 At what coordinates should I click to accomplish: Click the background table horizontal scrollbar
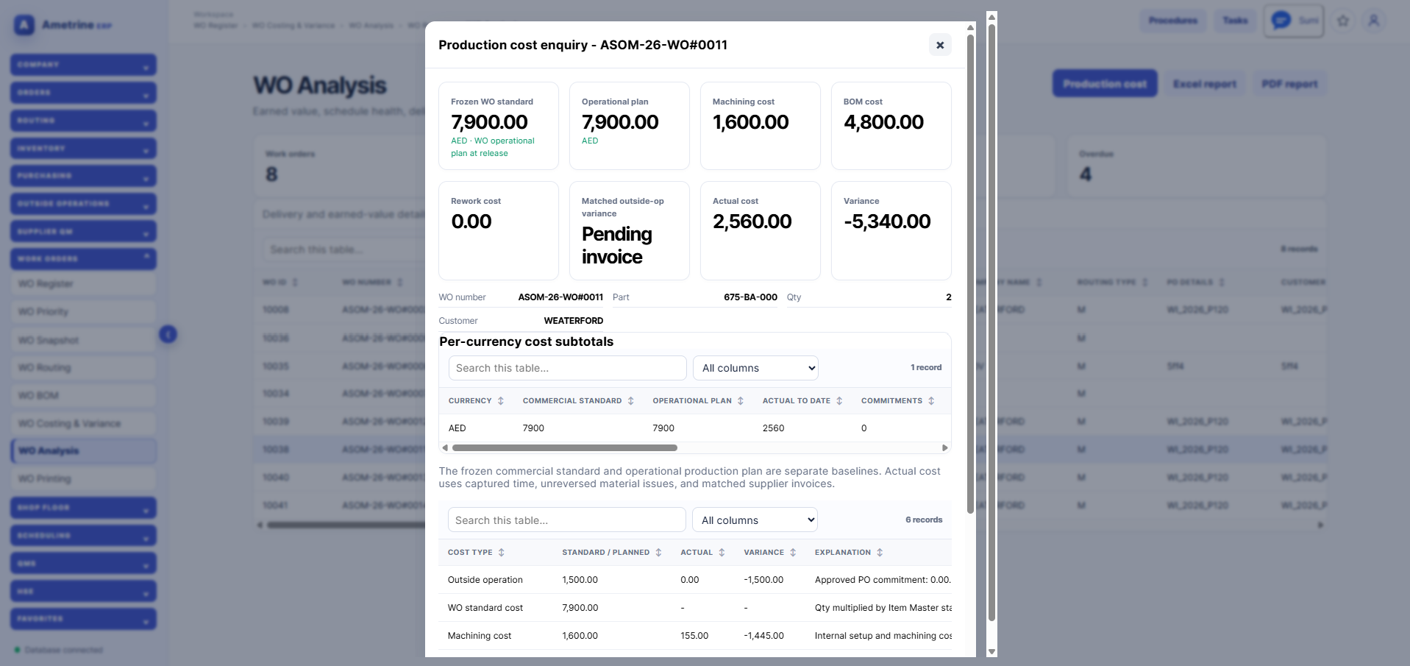tap(346, 525)
